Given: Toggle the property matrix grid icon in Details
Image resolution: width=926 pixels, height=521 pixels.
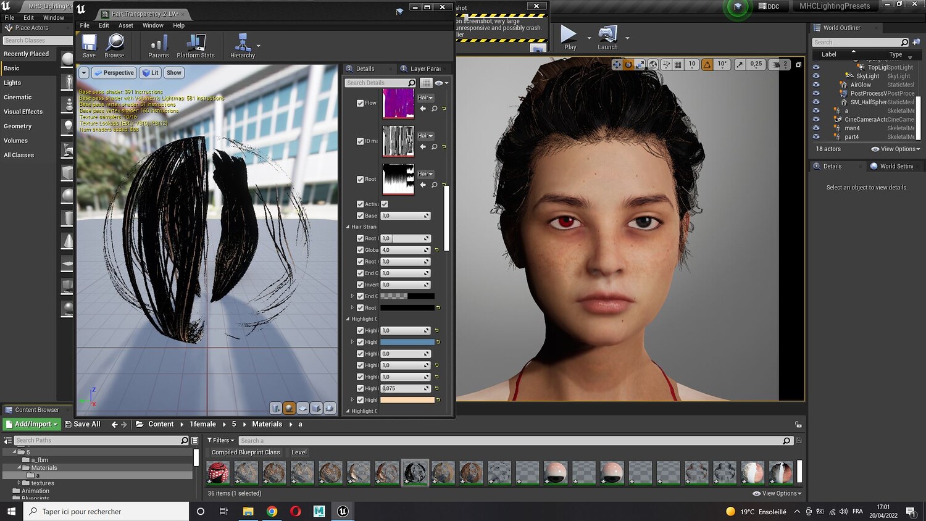Looking at the screenshot, I should click(426, 83).
